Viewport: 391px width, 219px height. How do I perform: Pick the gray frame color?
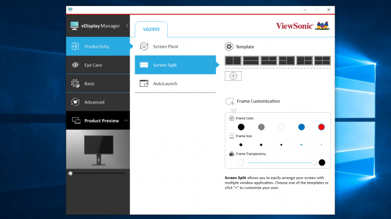(x=261, y=127)
